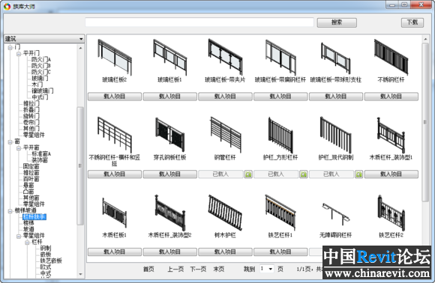Click 载入项目 under 玻璃栏板2

click(115, 97)
